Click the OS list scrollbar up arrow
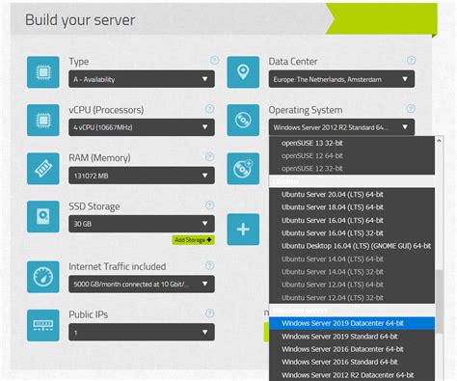The height and width of the screenshot is (381, 457). 439,141
